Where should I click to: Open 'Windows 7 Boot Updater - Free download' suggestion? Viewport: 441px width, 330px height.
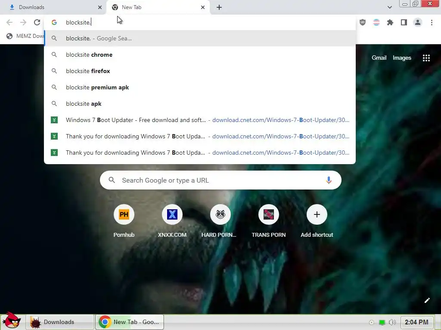click(200, 120)
